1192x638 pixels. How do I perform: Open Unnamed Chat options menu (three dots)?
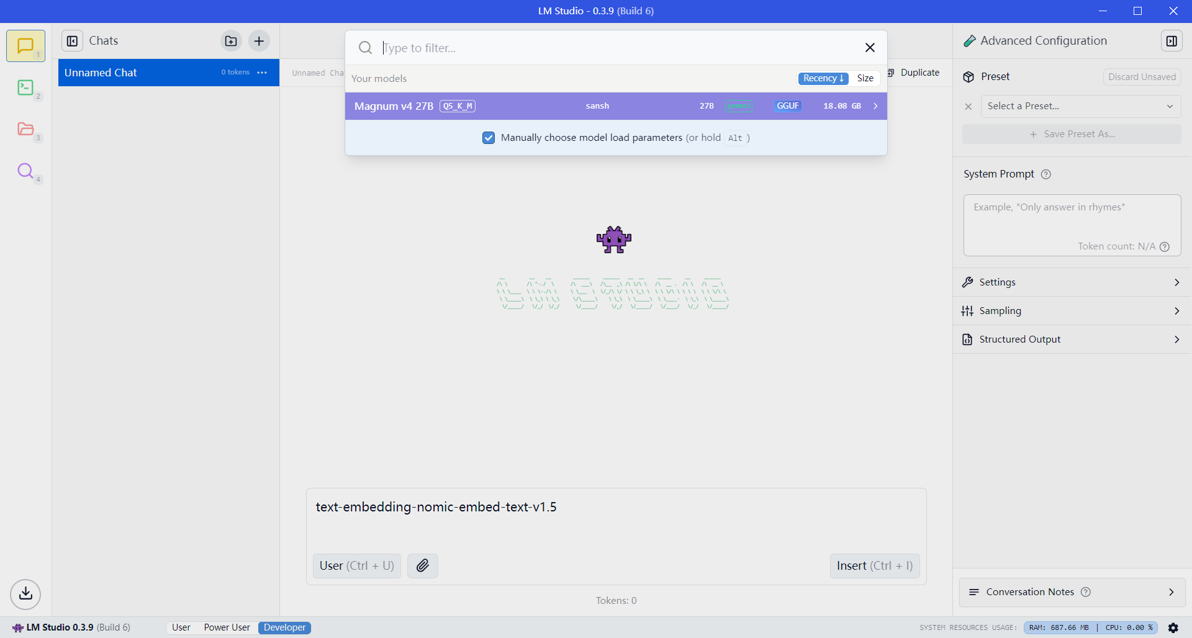pyautogui.click(x=262, y=73)
